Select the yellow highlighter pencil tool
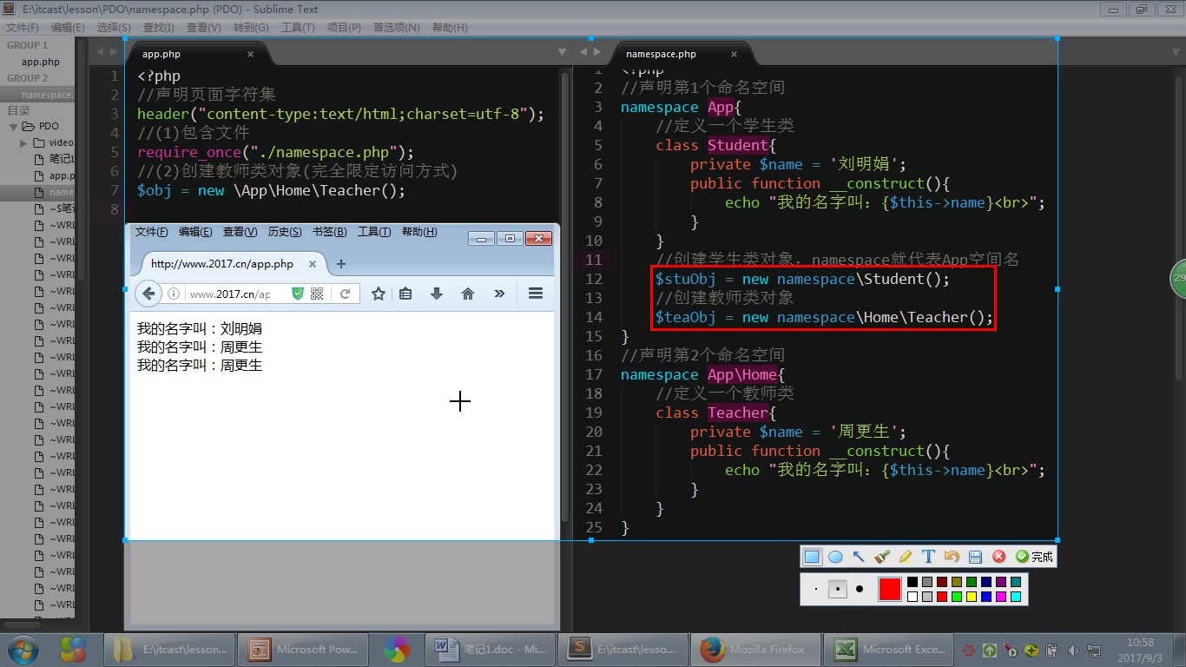 (x=905, y=557)
